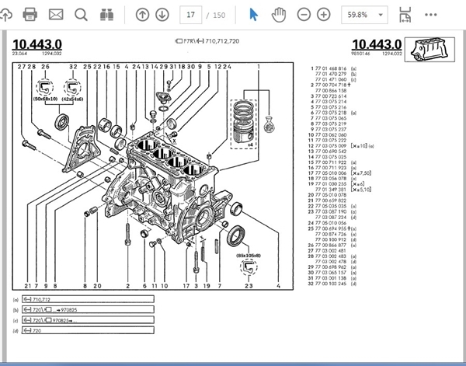Click part number 77 00 866 877

click(331, 246)
